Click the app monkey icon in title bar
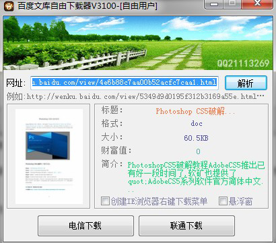276x243 pixels. point(9,5)
